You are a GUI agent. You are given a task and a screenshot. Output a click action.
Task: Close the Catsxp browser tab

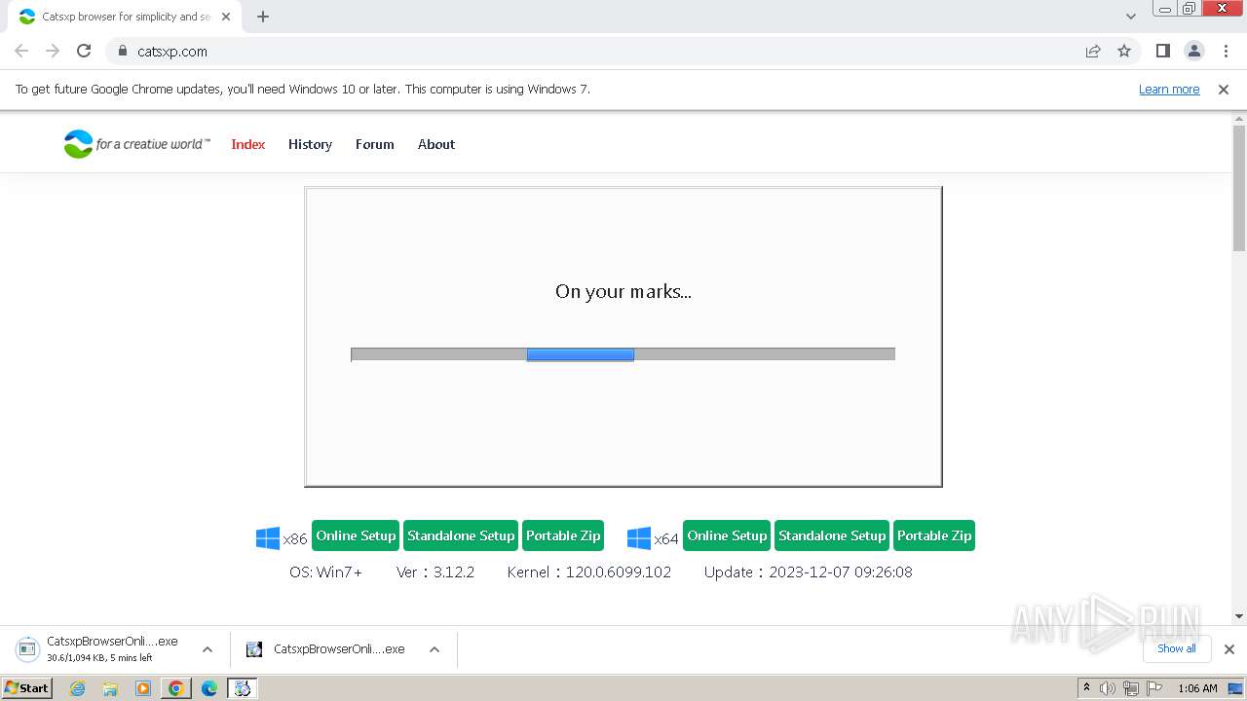point(226,17)
